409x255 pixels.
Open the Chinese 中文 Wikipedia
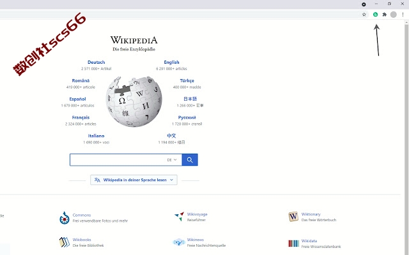171,136
